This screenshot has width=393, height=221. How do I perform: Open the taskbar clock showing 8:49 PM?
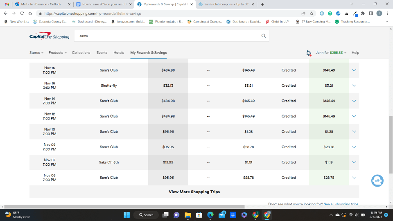coord(375,215)
